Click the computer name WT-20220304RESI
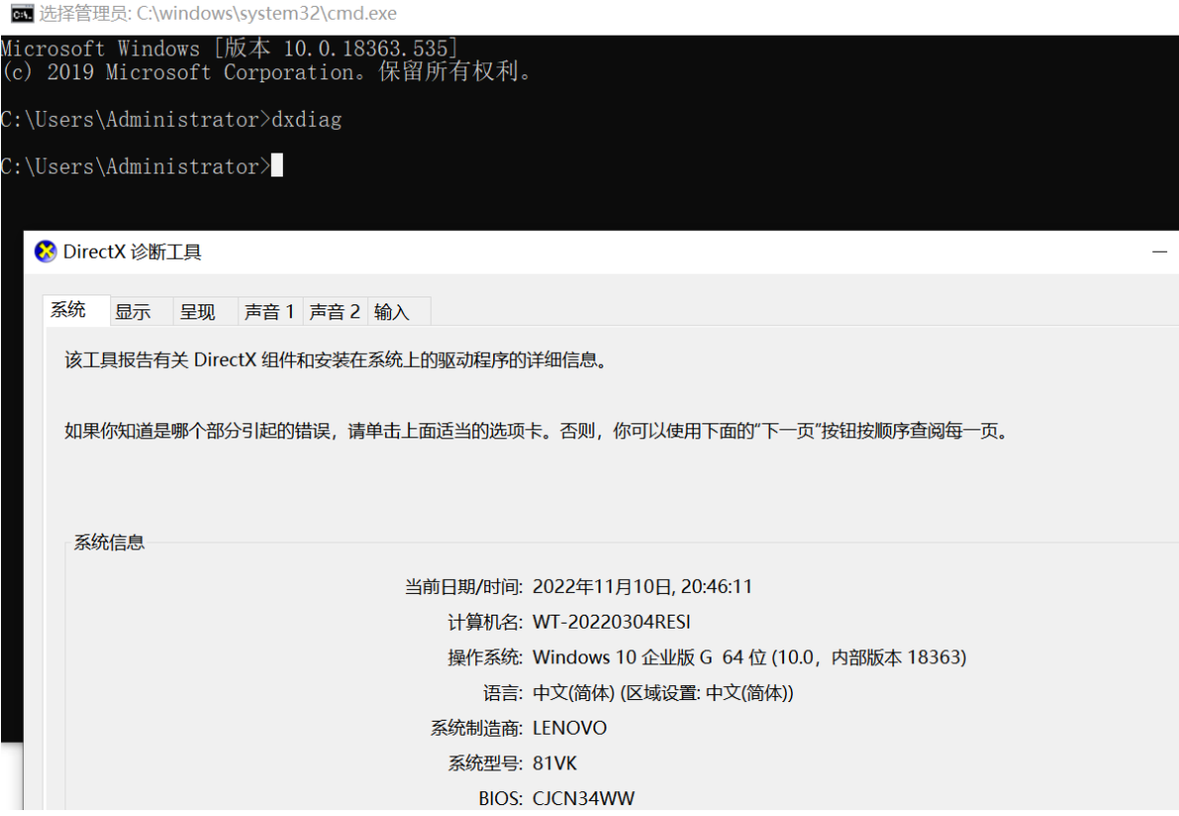 (x=611, y=622)
